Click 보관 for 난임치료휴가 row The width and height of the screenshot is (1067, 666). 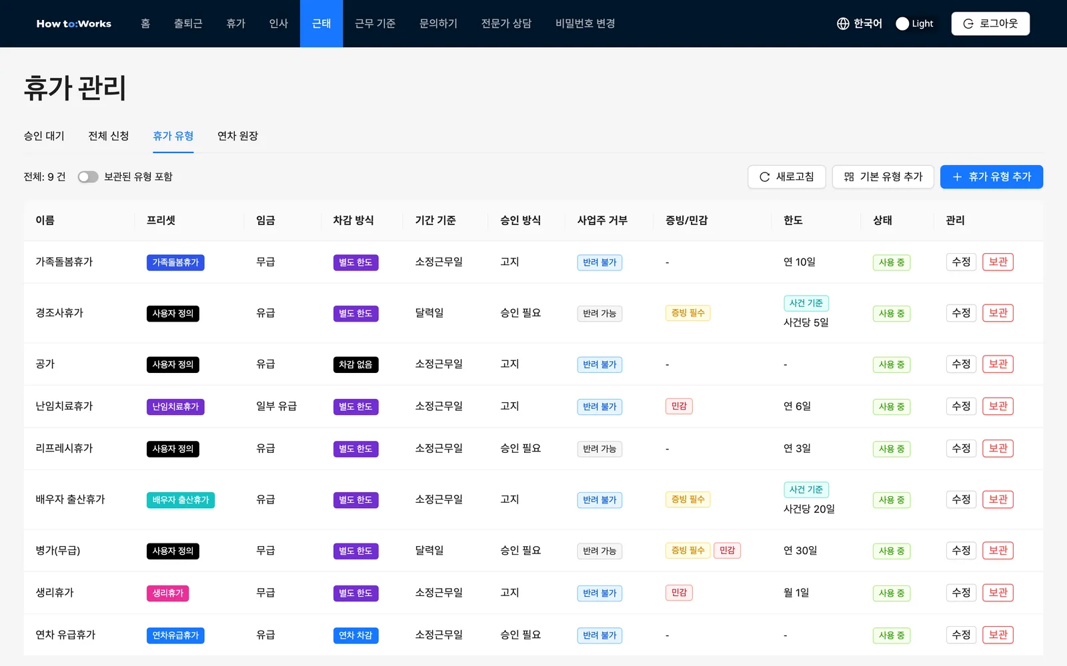(x=998, y=406)
